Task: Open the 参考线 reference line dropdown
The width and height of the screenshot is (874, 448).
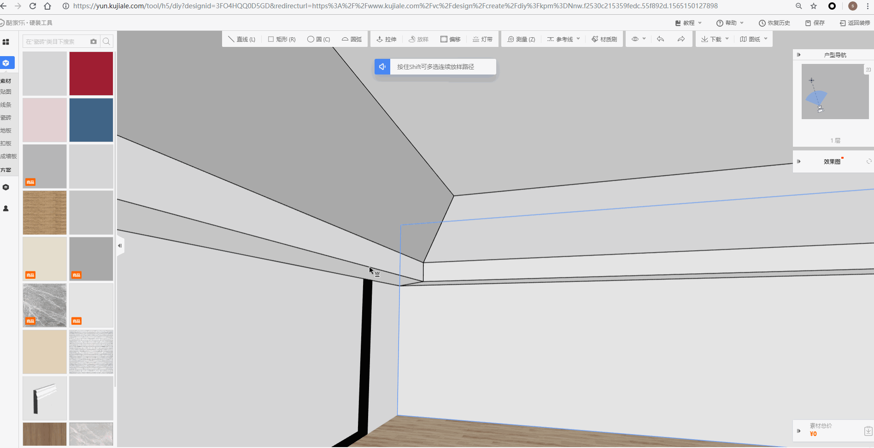Action: [563, 40]
